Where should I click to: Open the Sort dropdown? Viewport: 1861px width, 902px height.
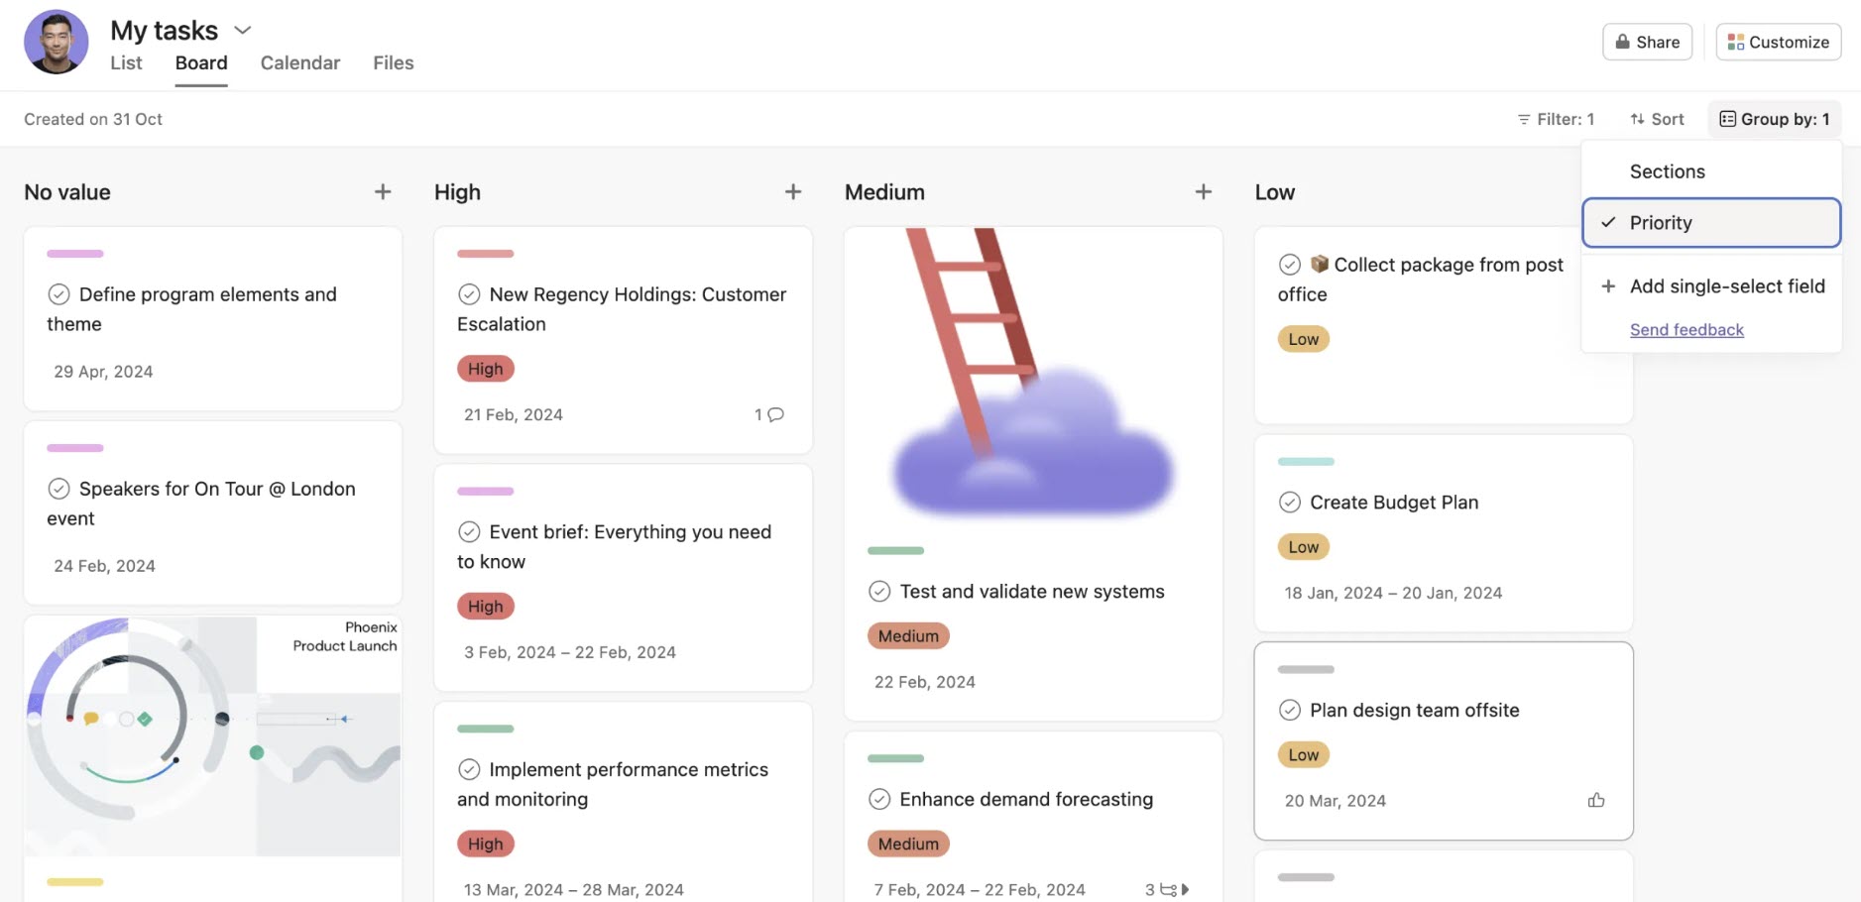(1656, 118)
